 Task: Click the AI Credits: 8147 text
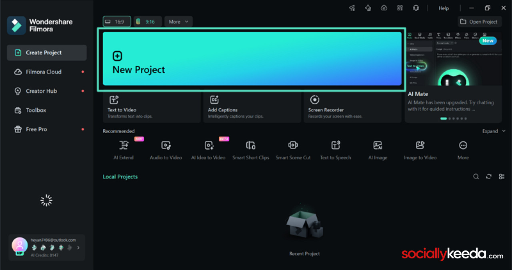[44, 255]
